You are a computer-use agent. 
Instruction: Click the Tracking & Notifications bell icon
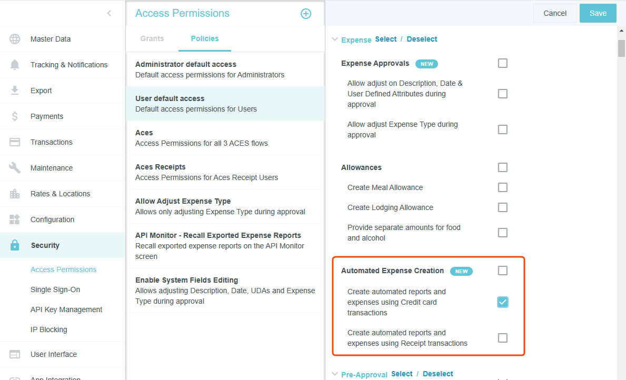pos(15,65)
